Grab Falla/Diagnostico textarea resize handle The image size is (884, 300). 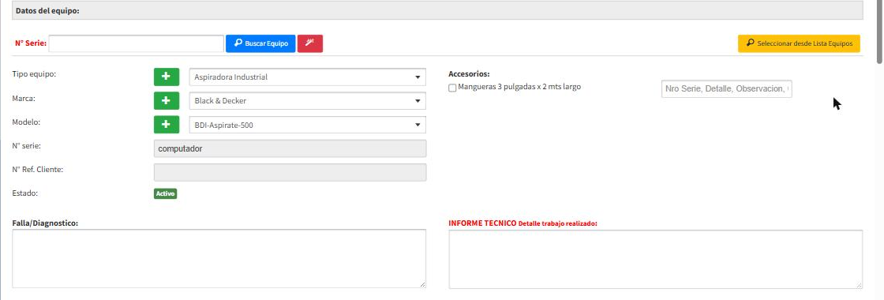tap(422, 285)
